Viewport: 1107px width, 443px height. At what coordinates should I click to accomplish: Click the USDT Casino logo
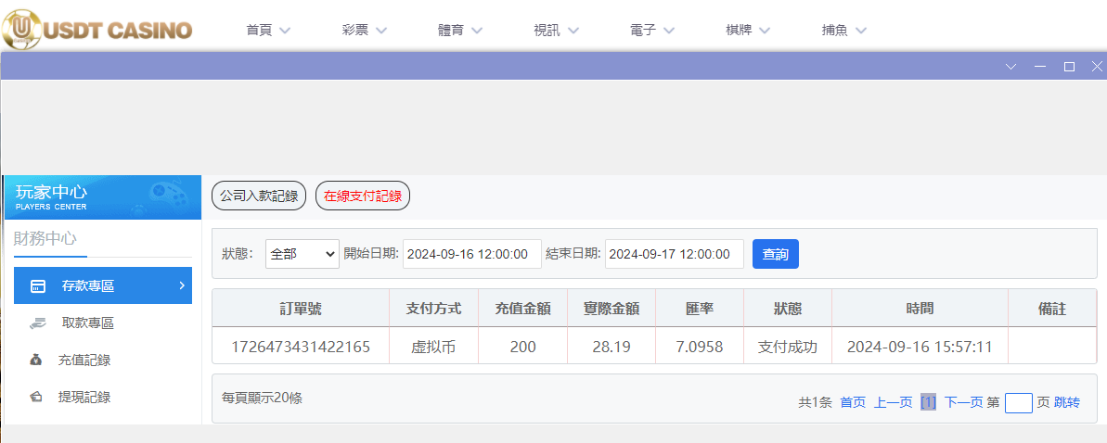97,30
